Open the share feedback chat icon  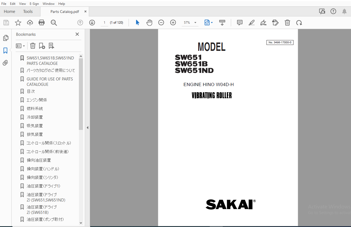[x=322, y=11]
